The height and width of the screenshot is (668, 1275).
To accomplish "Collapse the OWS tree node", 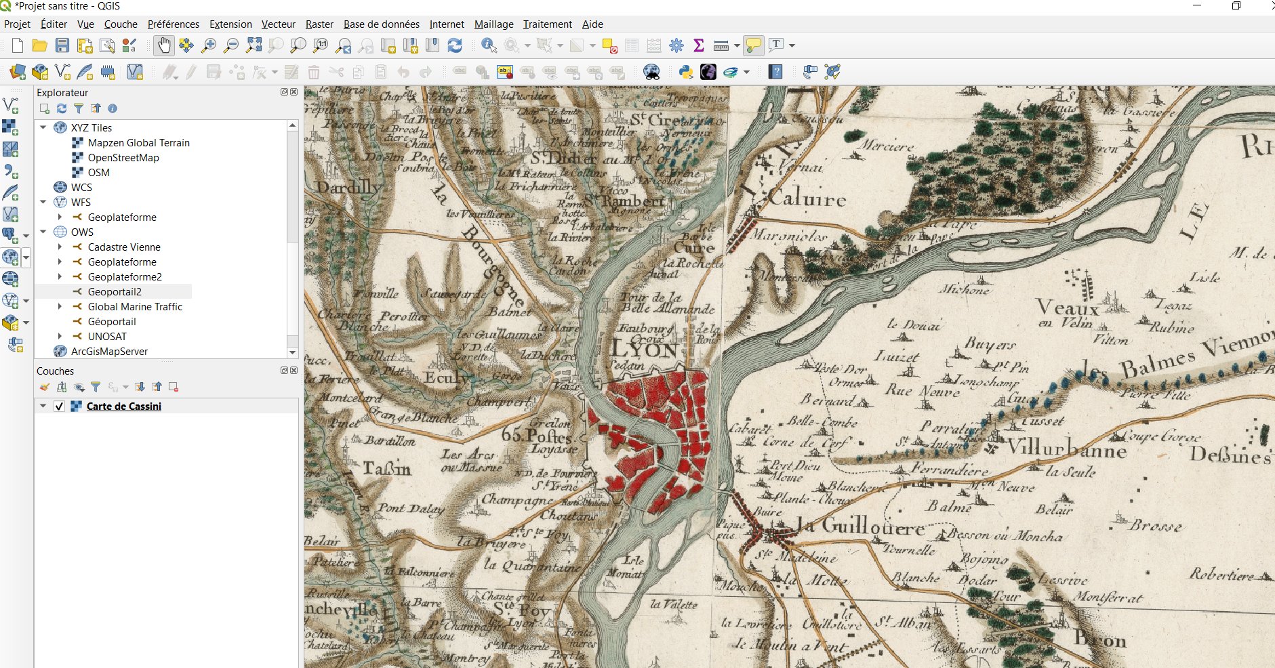I will 43,232.
